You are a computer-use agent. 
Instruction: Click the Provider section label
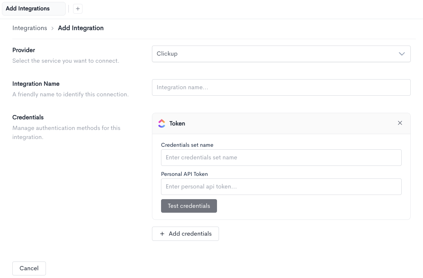tap(24, 50)
